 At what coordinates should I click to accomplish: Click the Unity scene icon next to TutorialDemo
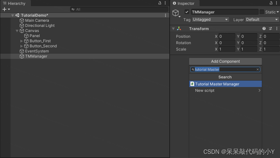[x=17, y=15]
